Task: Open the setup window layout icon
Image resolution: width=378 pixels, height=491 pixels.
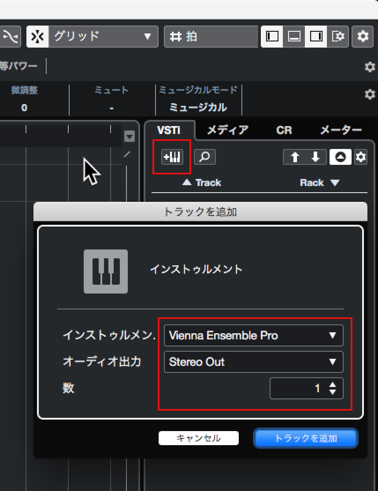Action: point(337,37)
